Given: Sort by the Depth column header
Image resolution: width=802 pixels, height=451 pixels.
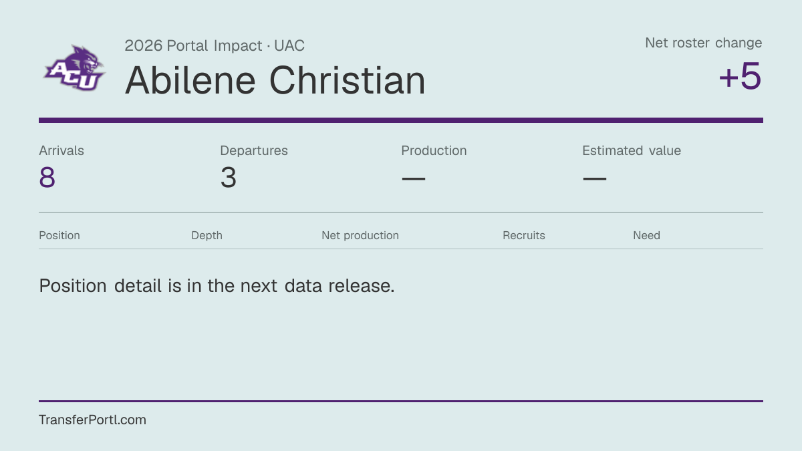Looking at the screenshot, I should (x=207, y=235).
